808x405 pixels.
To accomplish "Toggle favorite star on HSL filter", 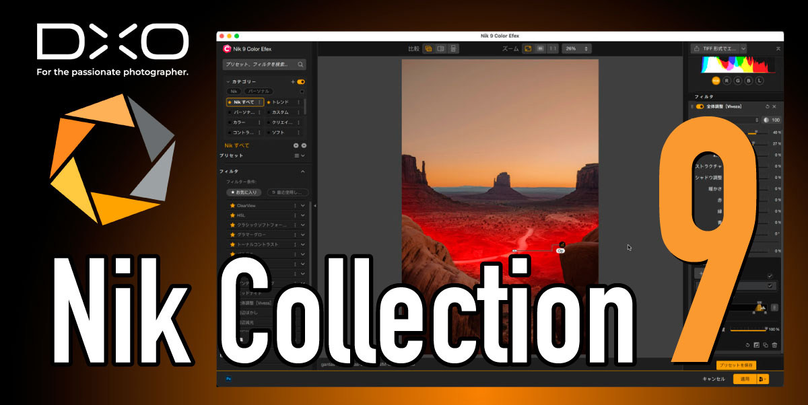I will (232, 215).
